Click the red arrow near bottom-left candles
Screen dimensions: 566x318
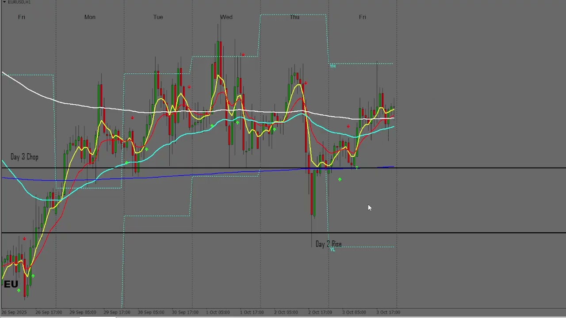tap(24, 239)
